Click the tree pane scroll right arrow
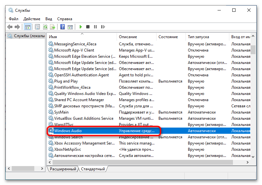 tap(42, 168)
